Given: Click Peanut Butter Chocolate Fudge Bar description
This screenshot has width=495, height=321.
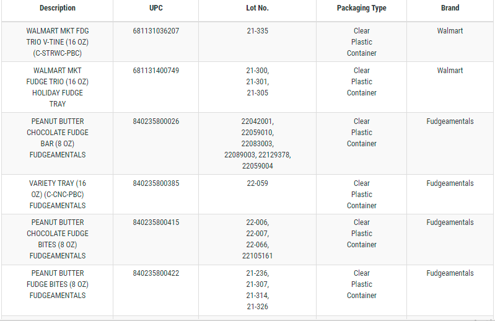Looking at the screenshot, I should click(x=58, y=138).
